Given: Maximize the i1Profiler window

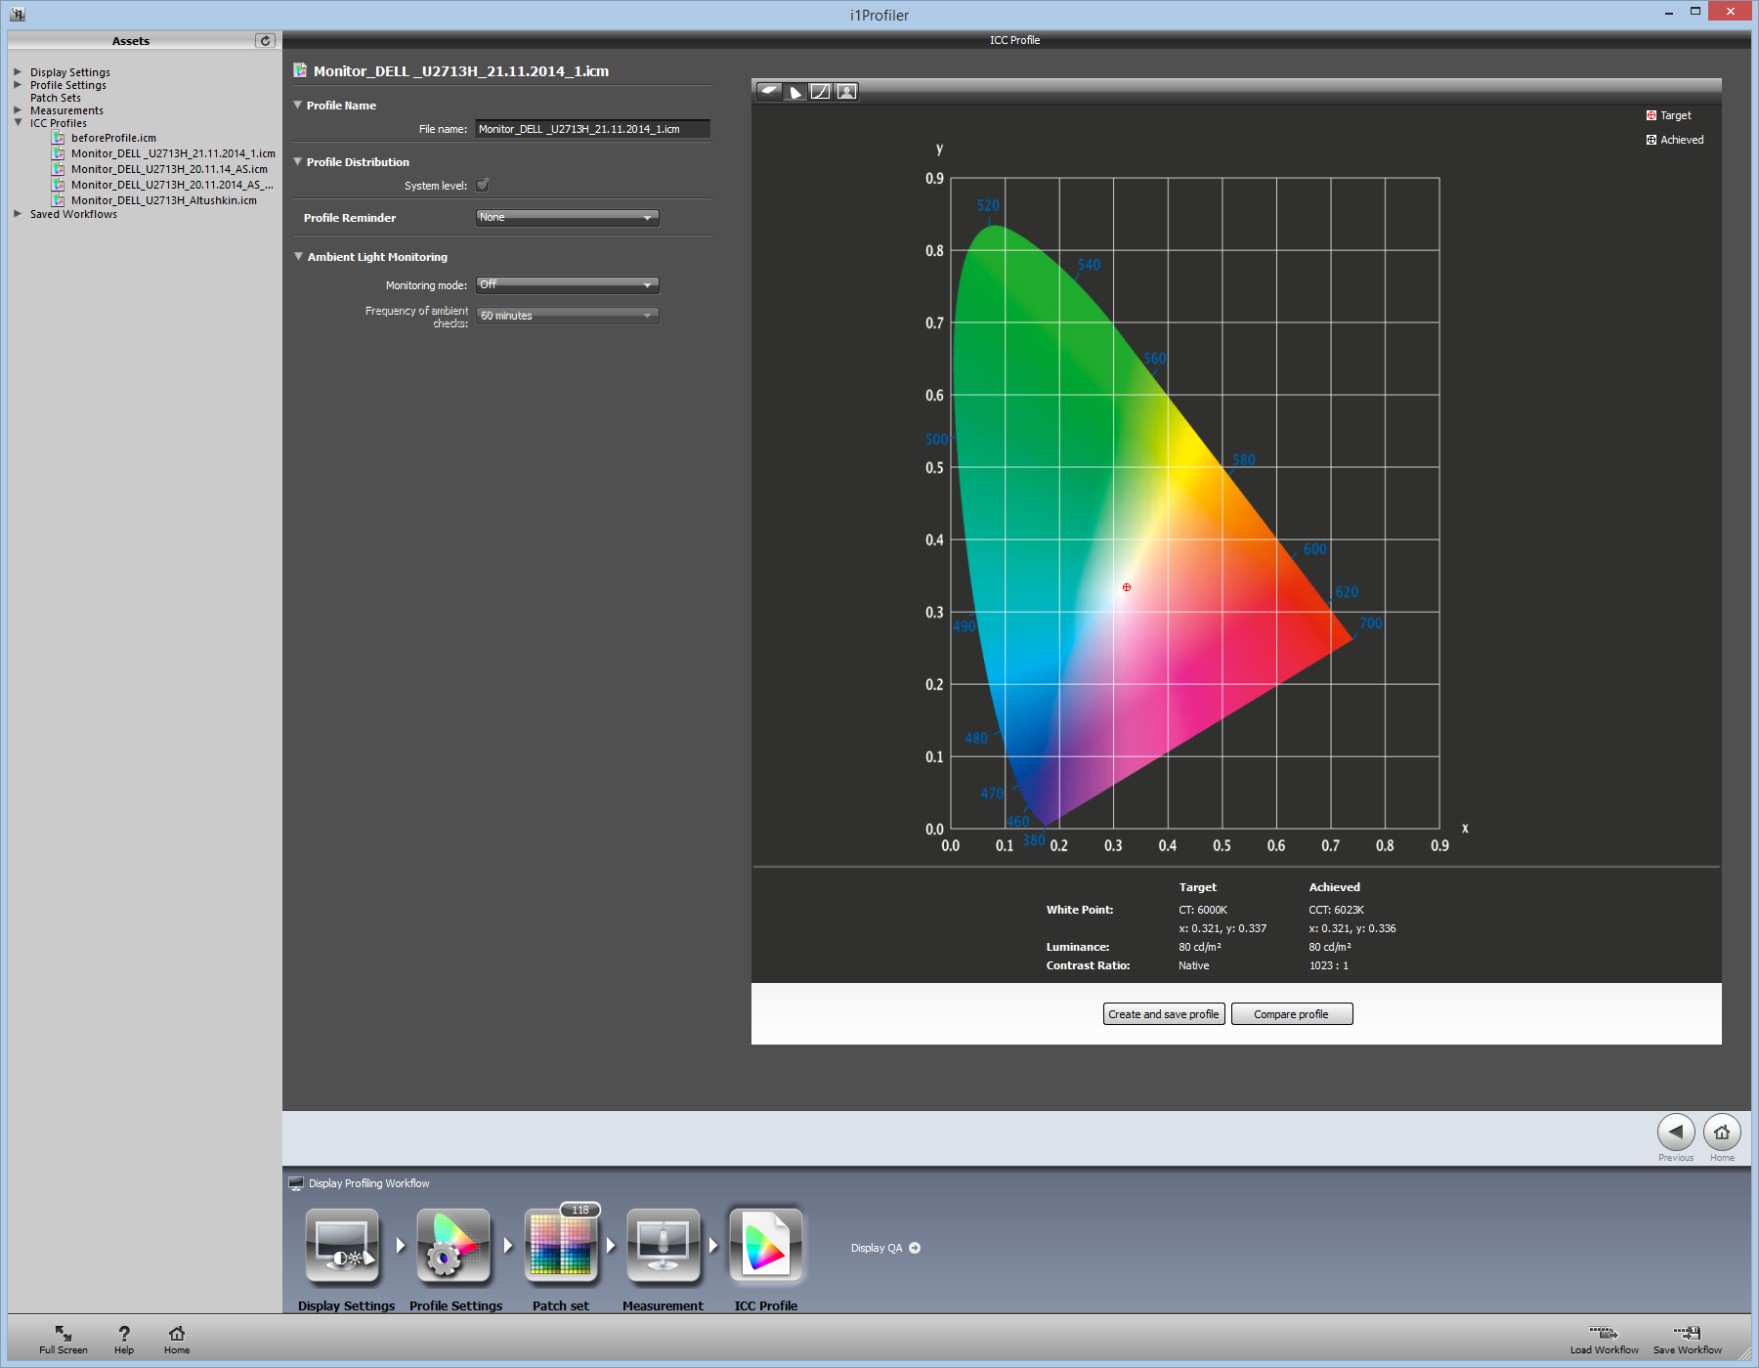Looking at the screenshot, I should [x=1695, y=12].
